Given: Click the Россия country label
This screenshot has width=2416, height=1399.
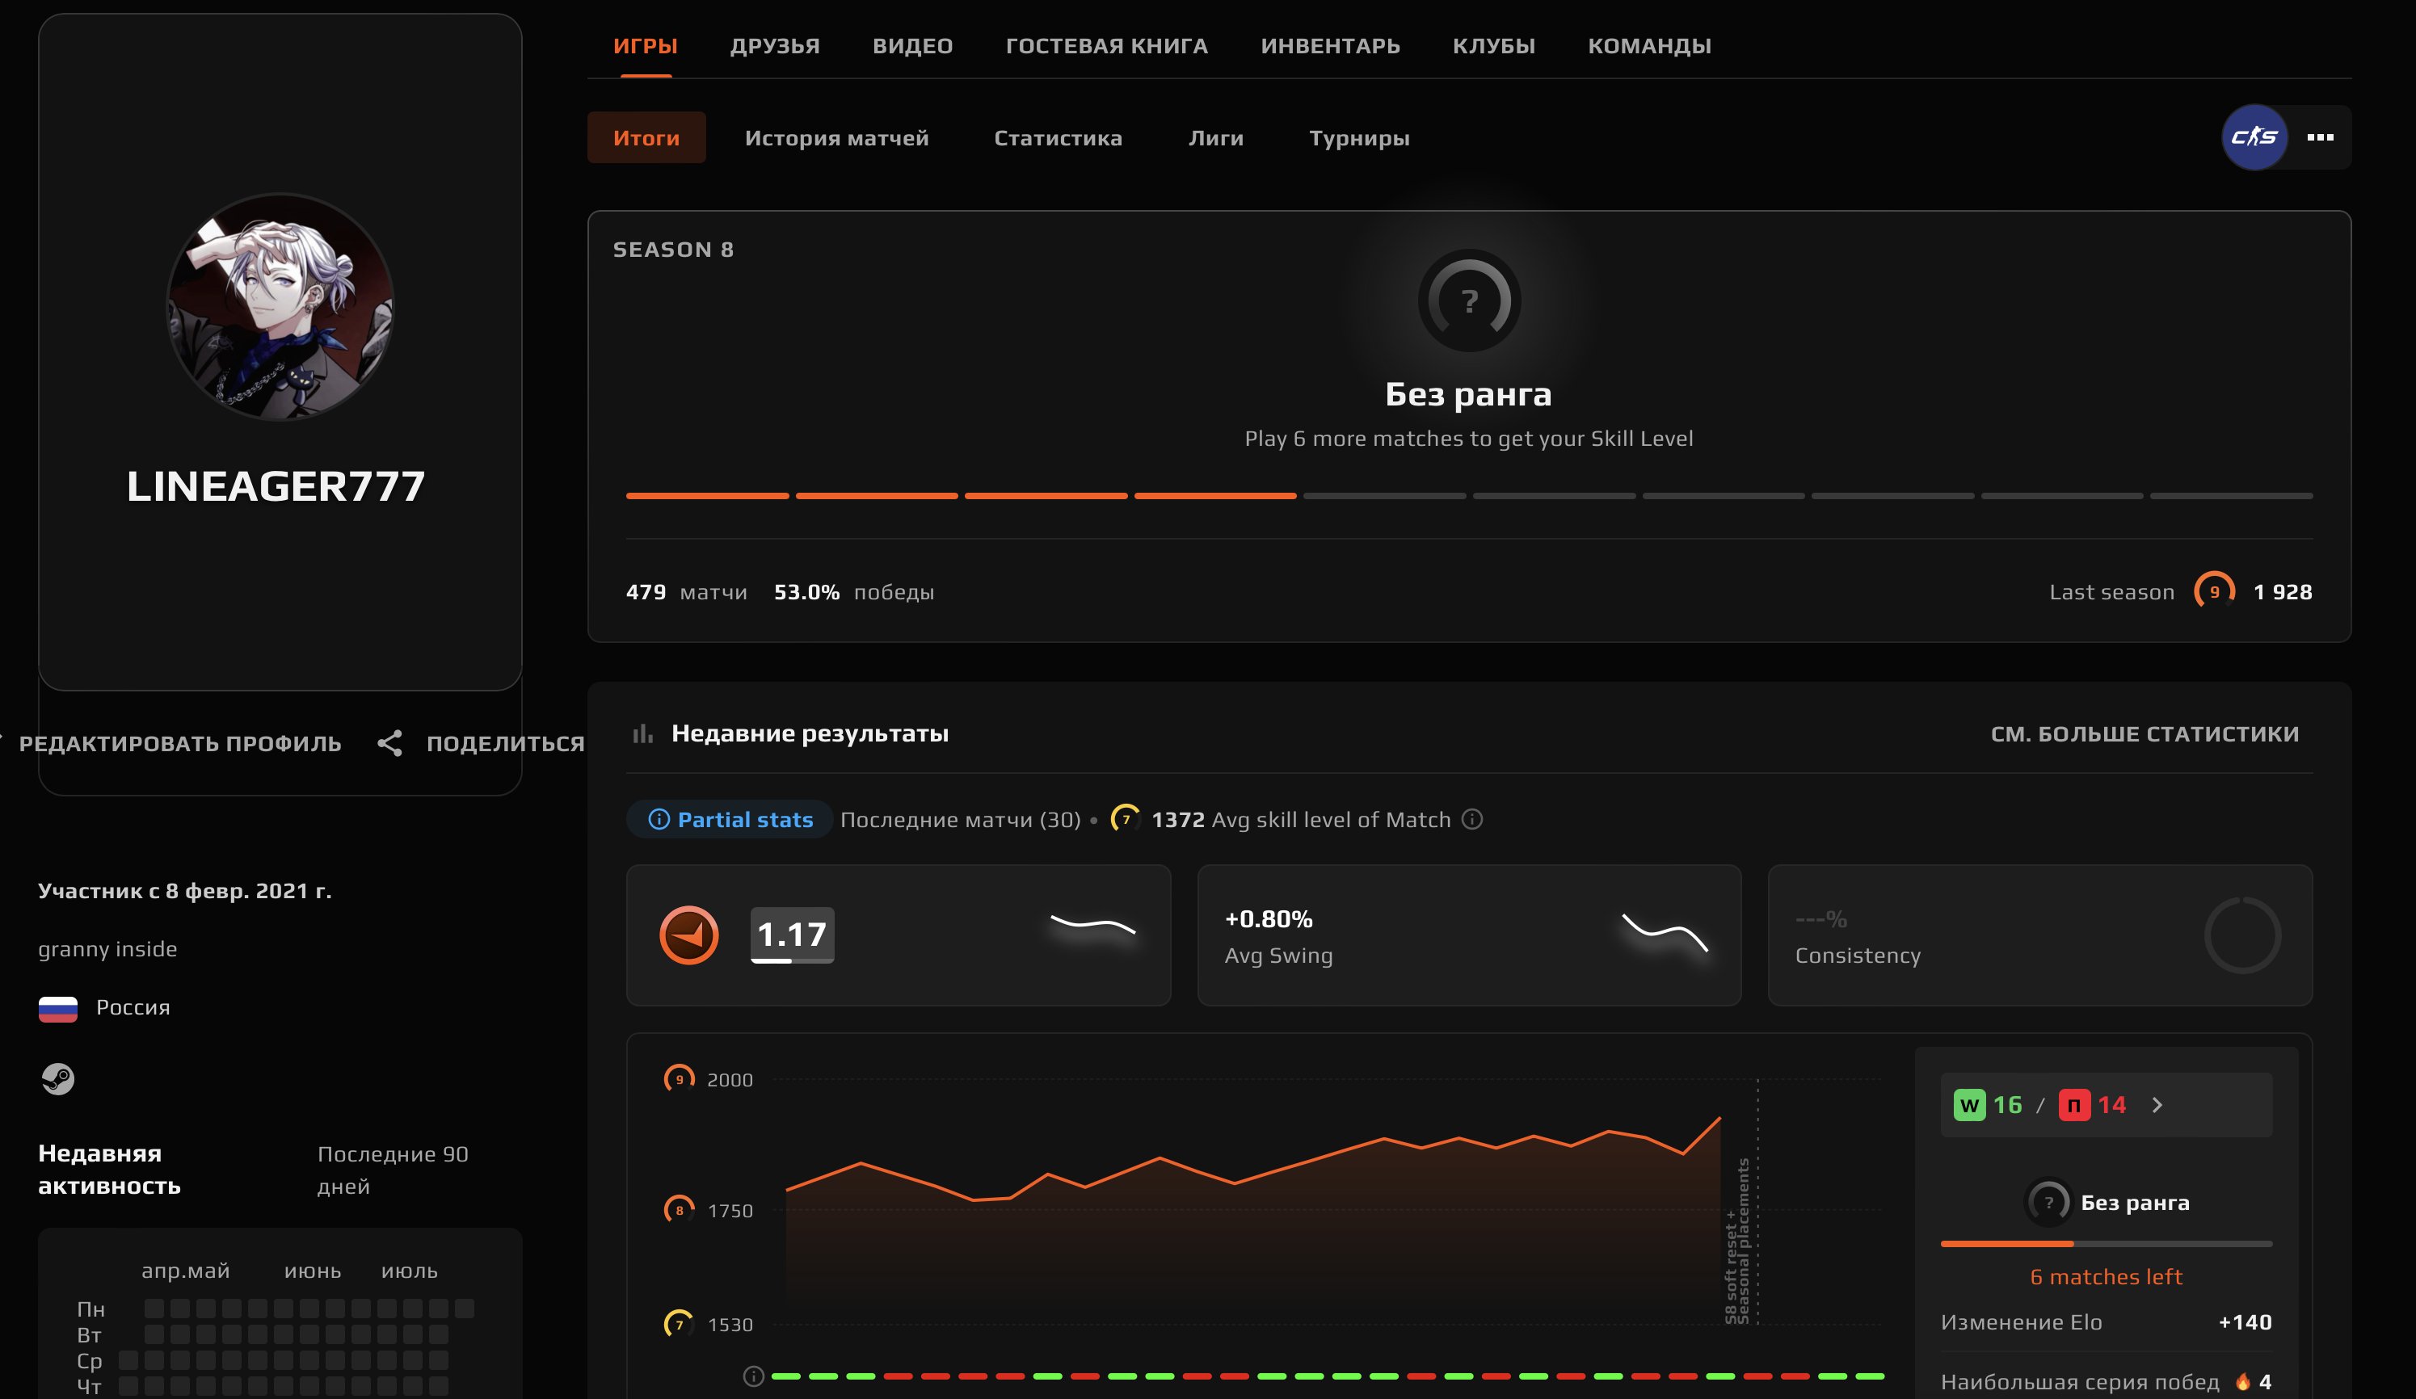Looking at the screenshot, I should 133,1008.
